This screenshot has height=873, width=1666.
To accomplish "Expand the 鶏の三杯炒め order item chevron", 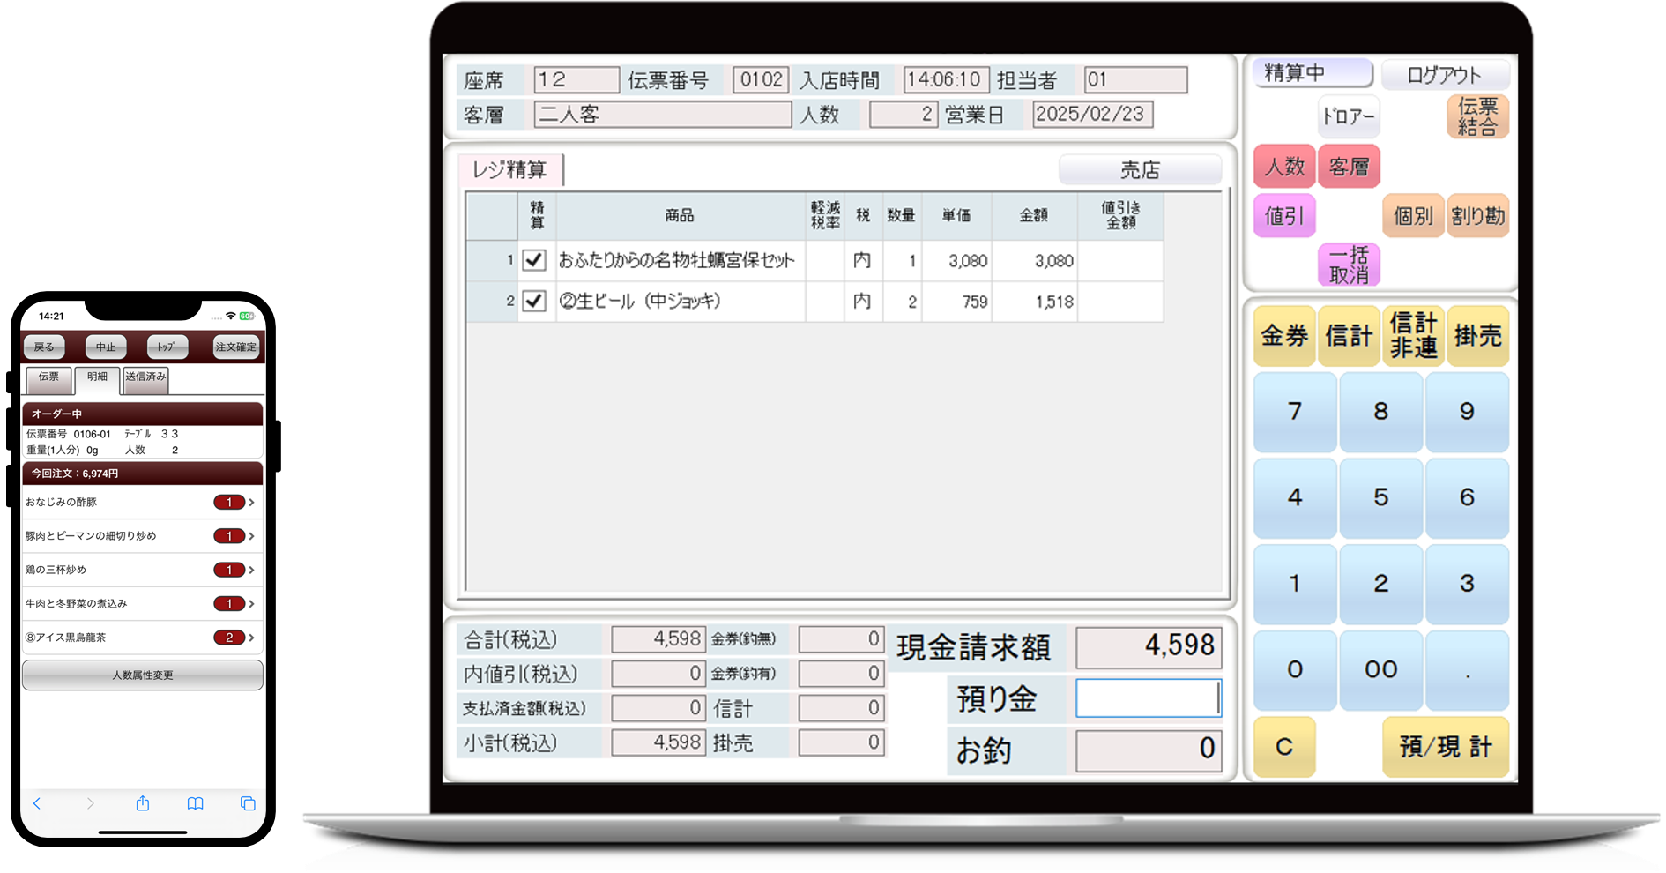I will 252,571.
